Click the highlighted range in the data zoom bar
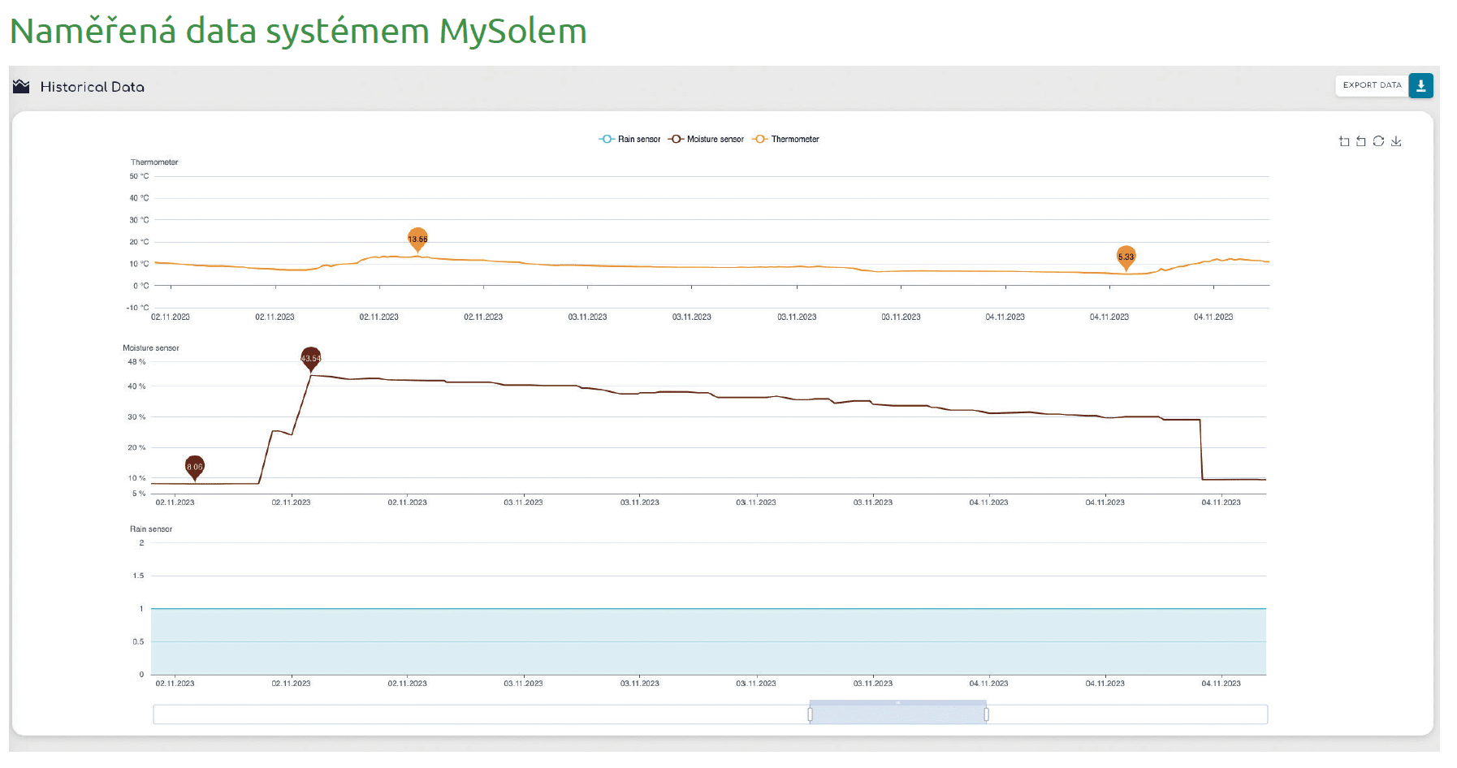 tap(897, 714)
